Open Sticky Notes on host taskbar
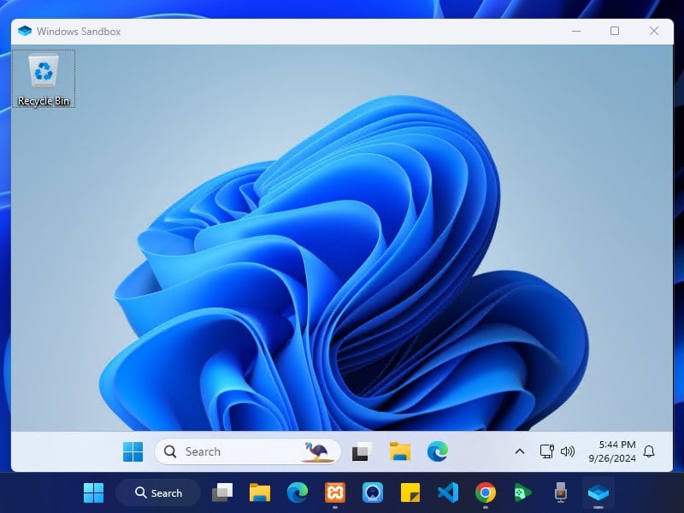The image size is (684, 513). pos(410,492)
